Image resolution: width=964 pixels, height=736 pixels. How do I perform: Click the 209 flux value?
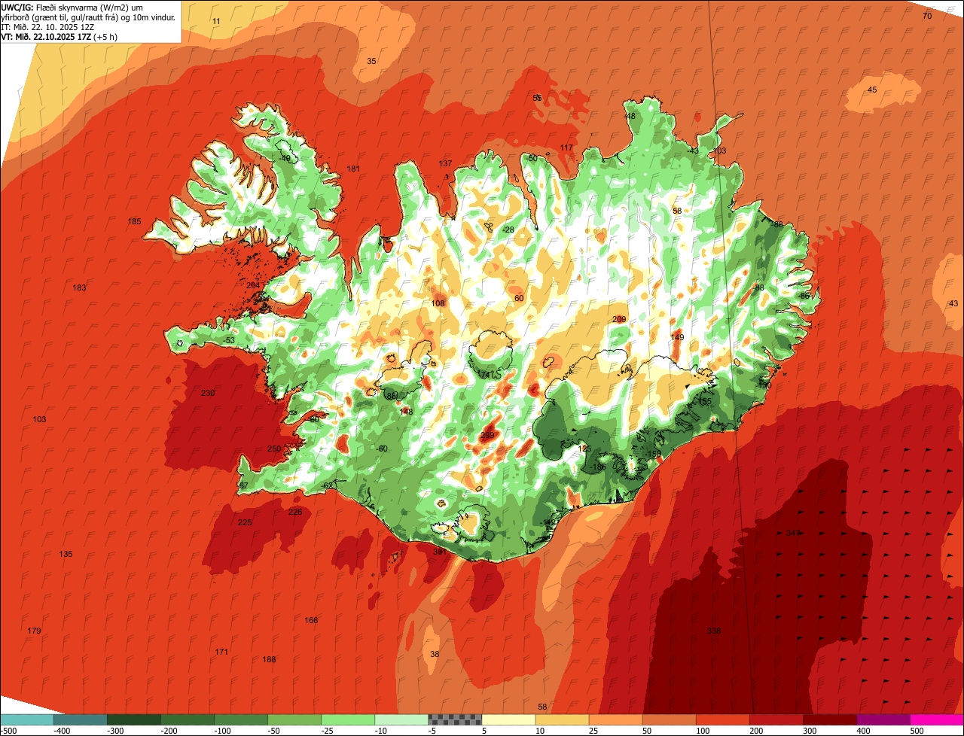[619, 319]
